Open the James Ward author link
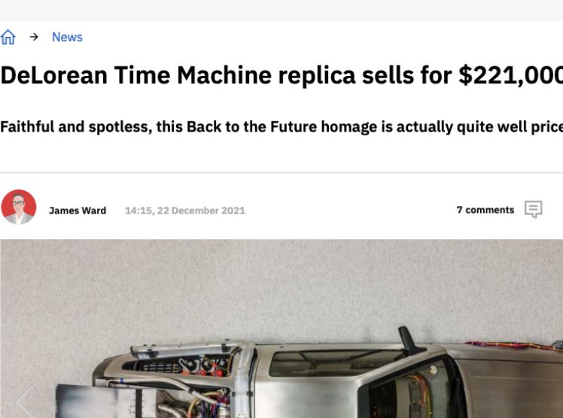This screenshot has height=418, width=563. pyautogui.click(x=78, y=211)
